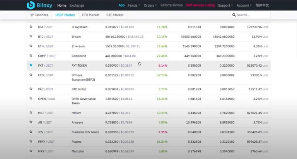The image size is (297, 159).
Task: Toggle the AR / USDT star
Action: click(31, 122)
